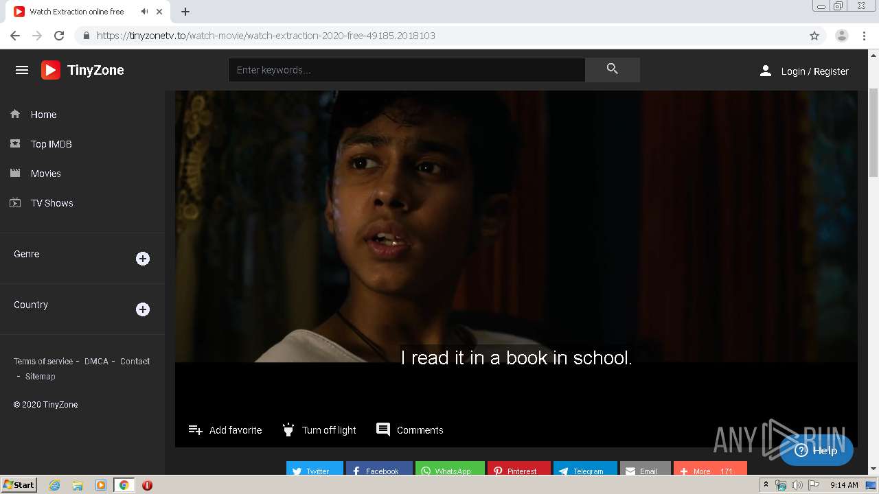Click the Top IMDB star icon
The height and width of the screenshot is (494, 879).
tap(15, 143)
